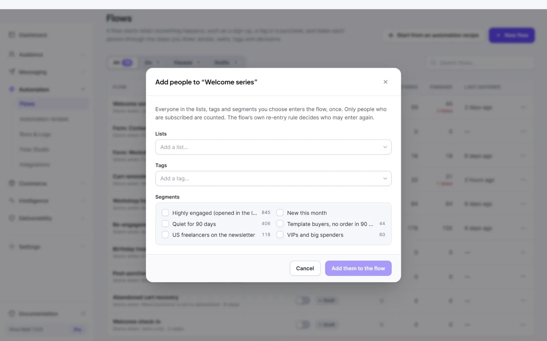Click the Segments section label
The image size is (547, 341).
click(x=167, y=197)
